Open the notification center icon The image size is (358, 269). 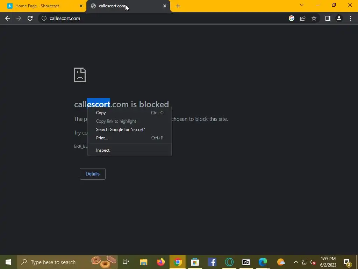[x=347, y=262]
